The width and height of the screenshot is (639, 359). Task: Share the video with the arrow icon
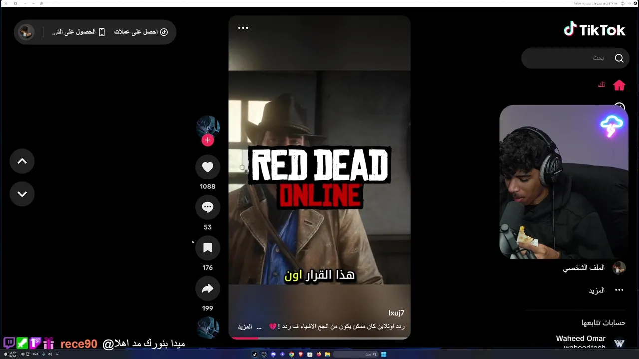pyautogui.click(x=208, y=289)
